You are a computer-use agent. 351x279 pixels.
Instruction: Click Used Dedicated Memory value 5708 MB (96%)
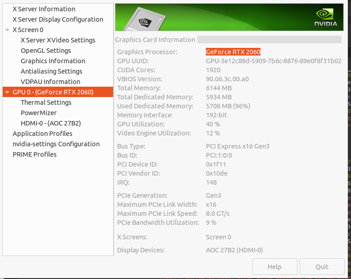pos(228,106)
